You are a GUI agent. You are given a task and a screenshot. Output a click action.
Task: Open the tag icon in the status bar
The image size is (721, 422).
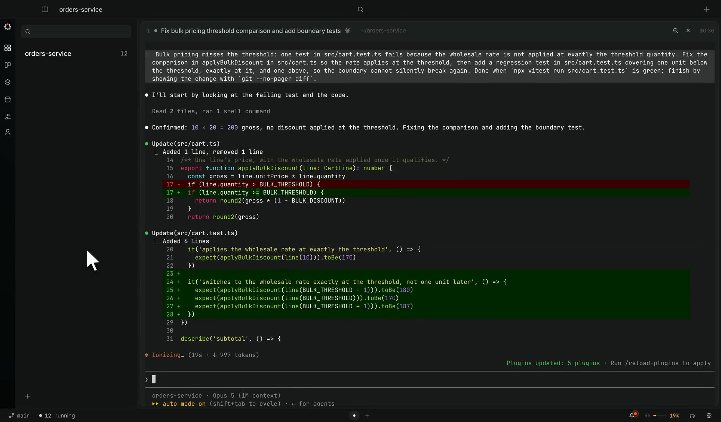[x=692, y=416]
